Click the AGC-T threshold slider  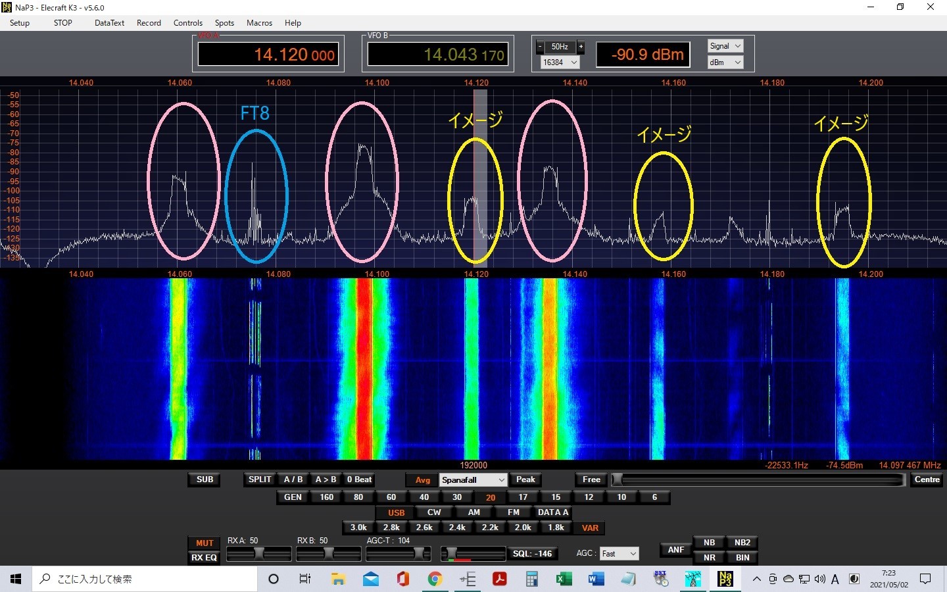coord(399,553)
